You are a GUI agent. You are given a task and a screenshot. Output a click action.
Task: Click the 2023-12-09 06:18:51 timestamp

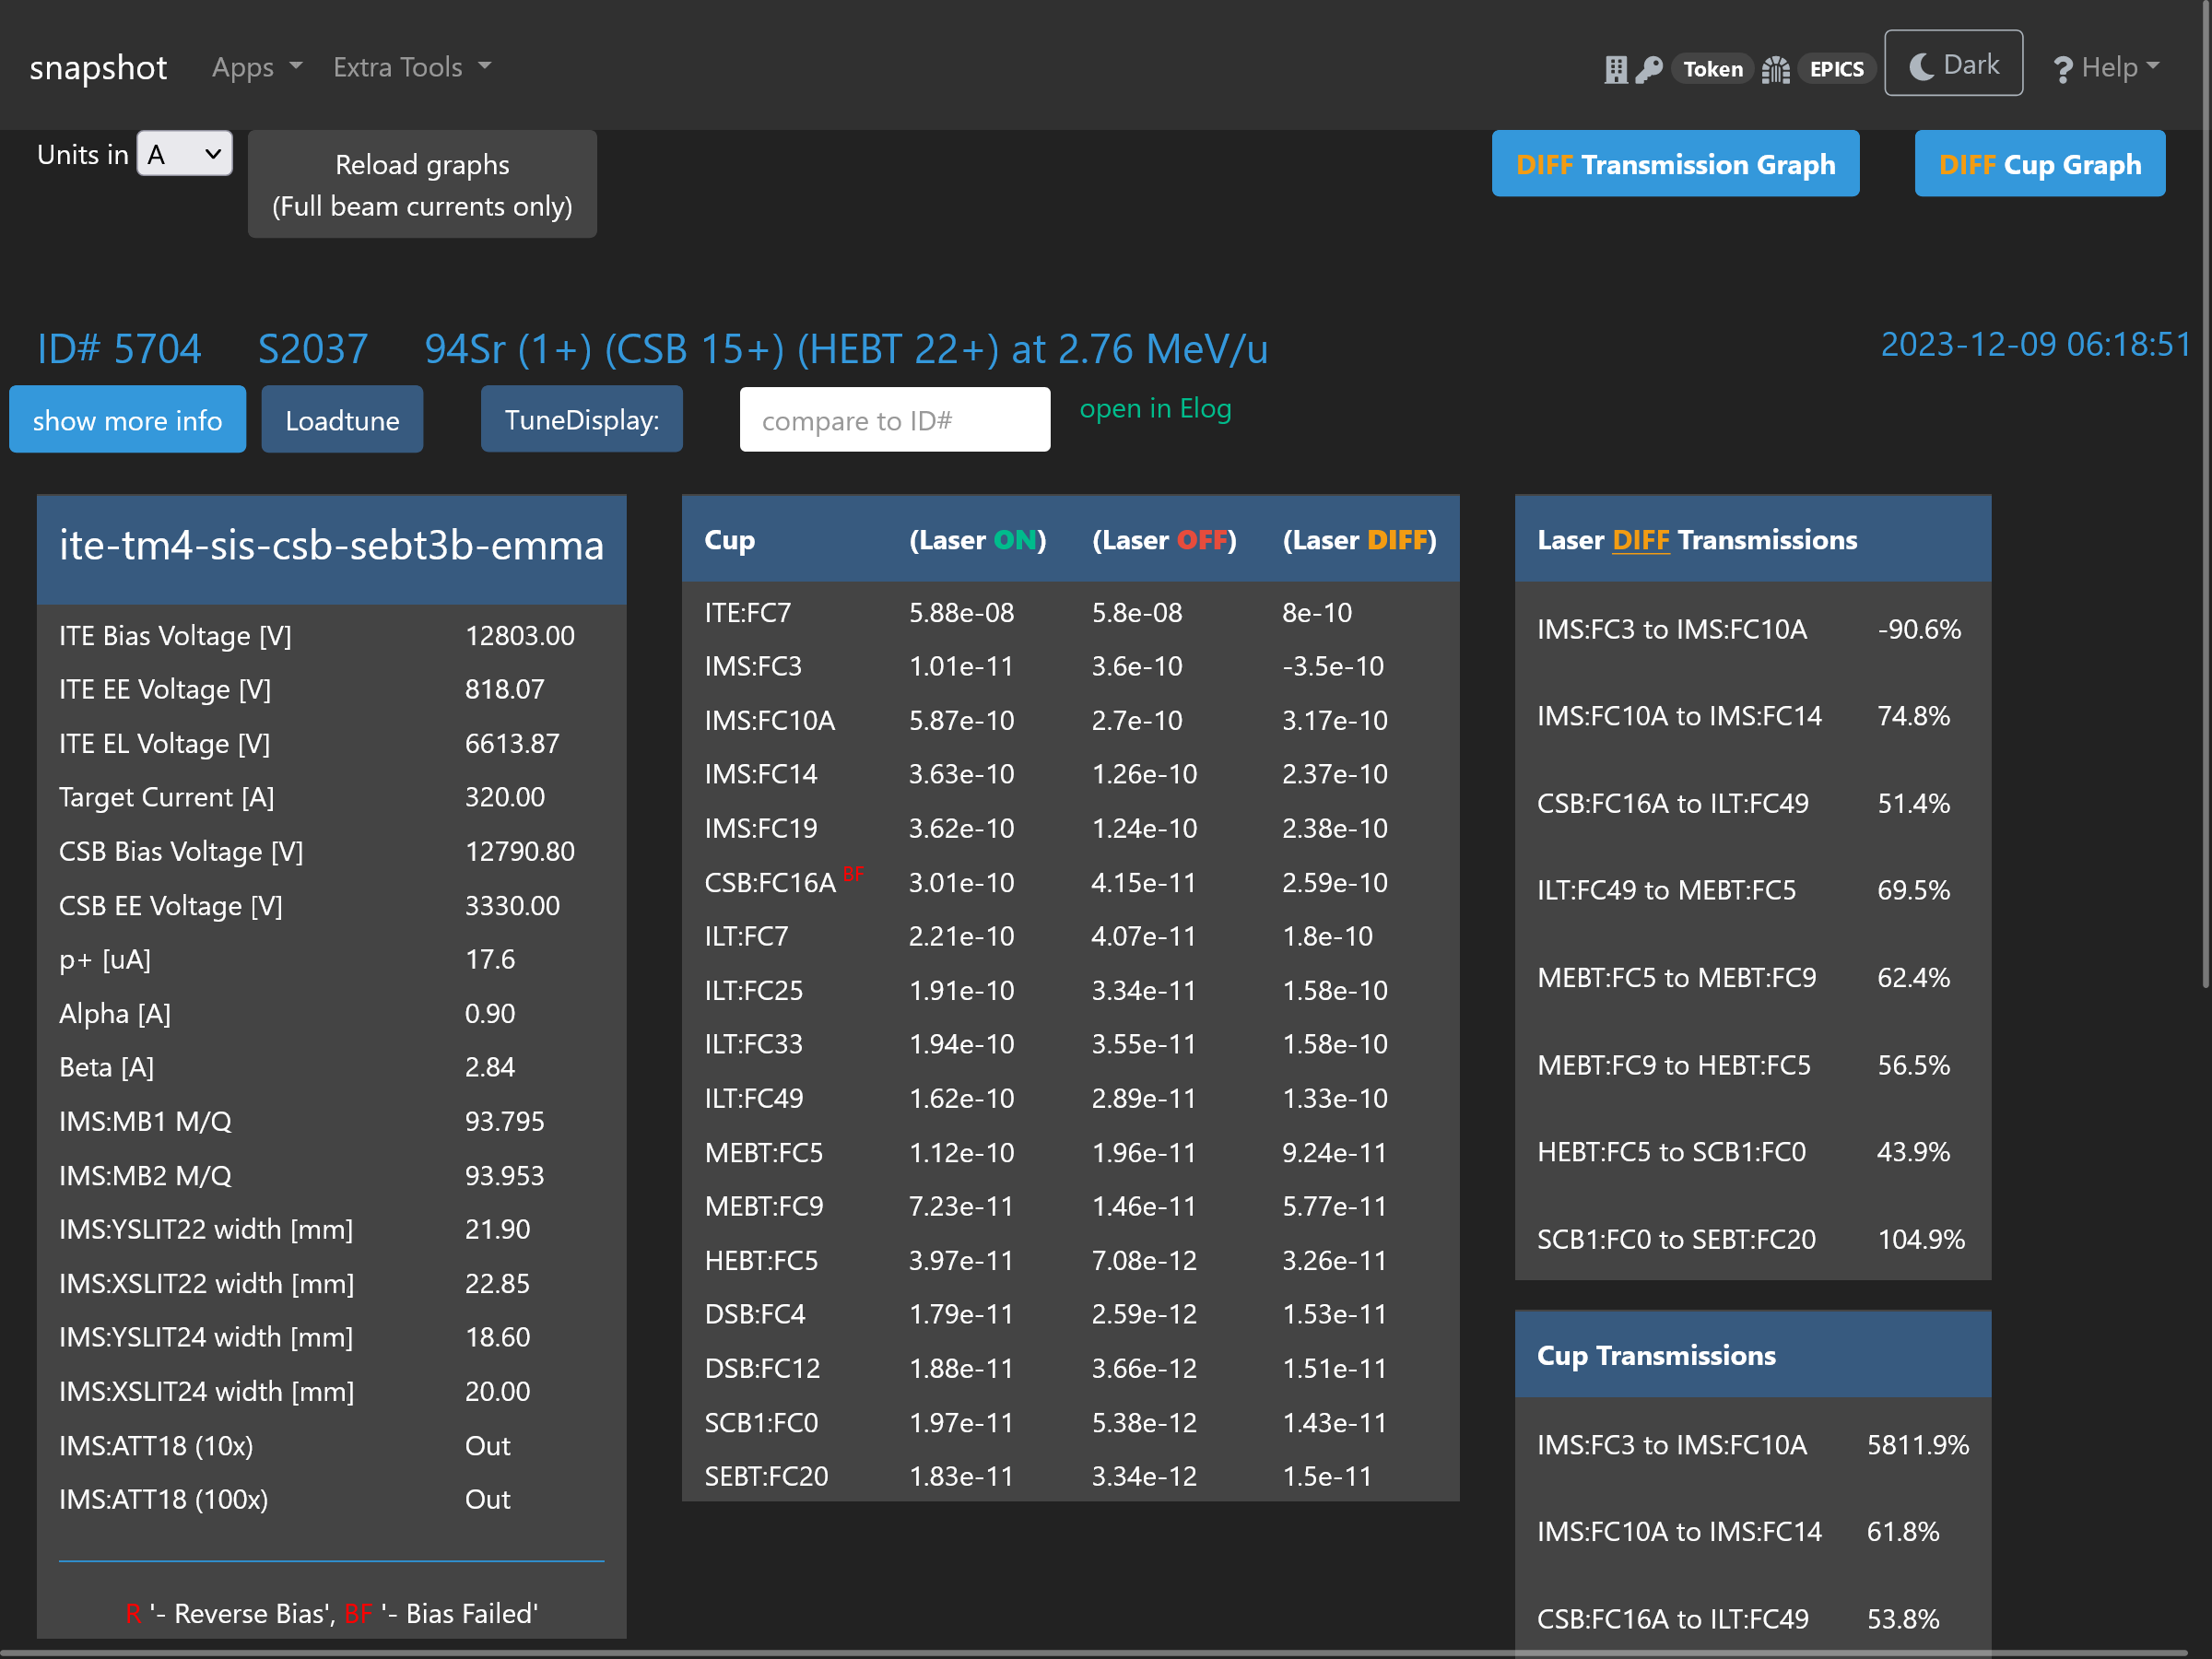tap(2036, 344)
